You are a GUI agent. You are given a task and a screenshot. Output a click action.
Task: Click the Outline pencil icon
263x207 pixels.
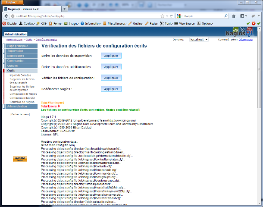pyautogui.click(x=130, y=23)
